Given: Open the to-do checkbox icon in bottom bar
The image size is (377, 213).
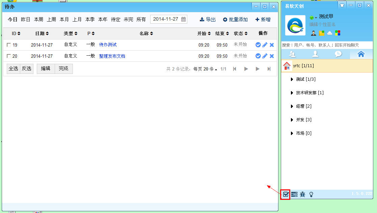Looking at the screenshot, I should click(x=286, y=194).
